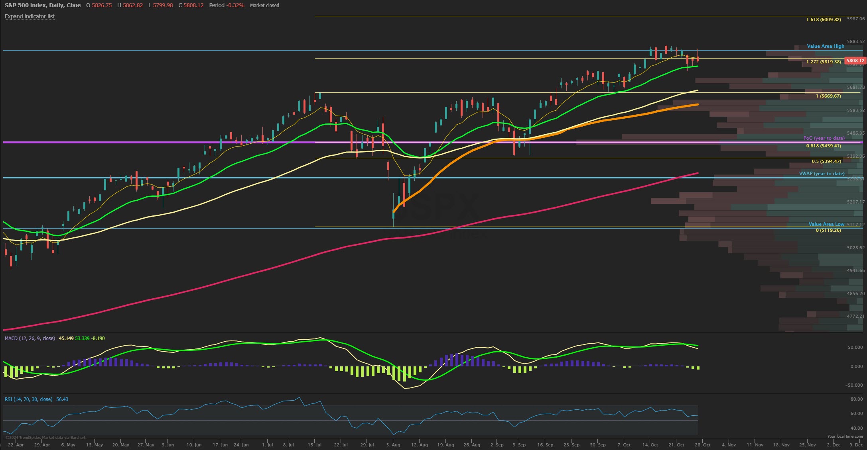Viewport: 867px width, 450px height.
Task: Click the MACD histogram value -8.190
Action: [x=98, y=338]
